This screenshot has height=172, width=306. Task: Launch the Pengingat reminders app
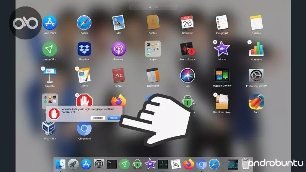pyautogui.click(x=222, y=23)
